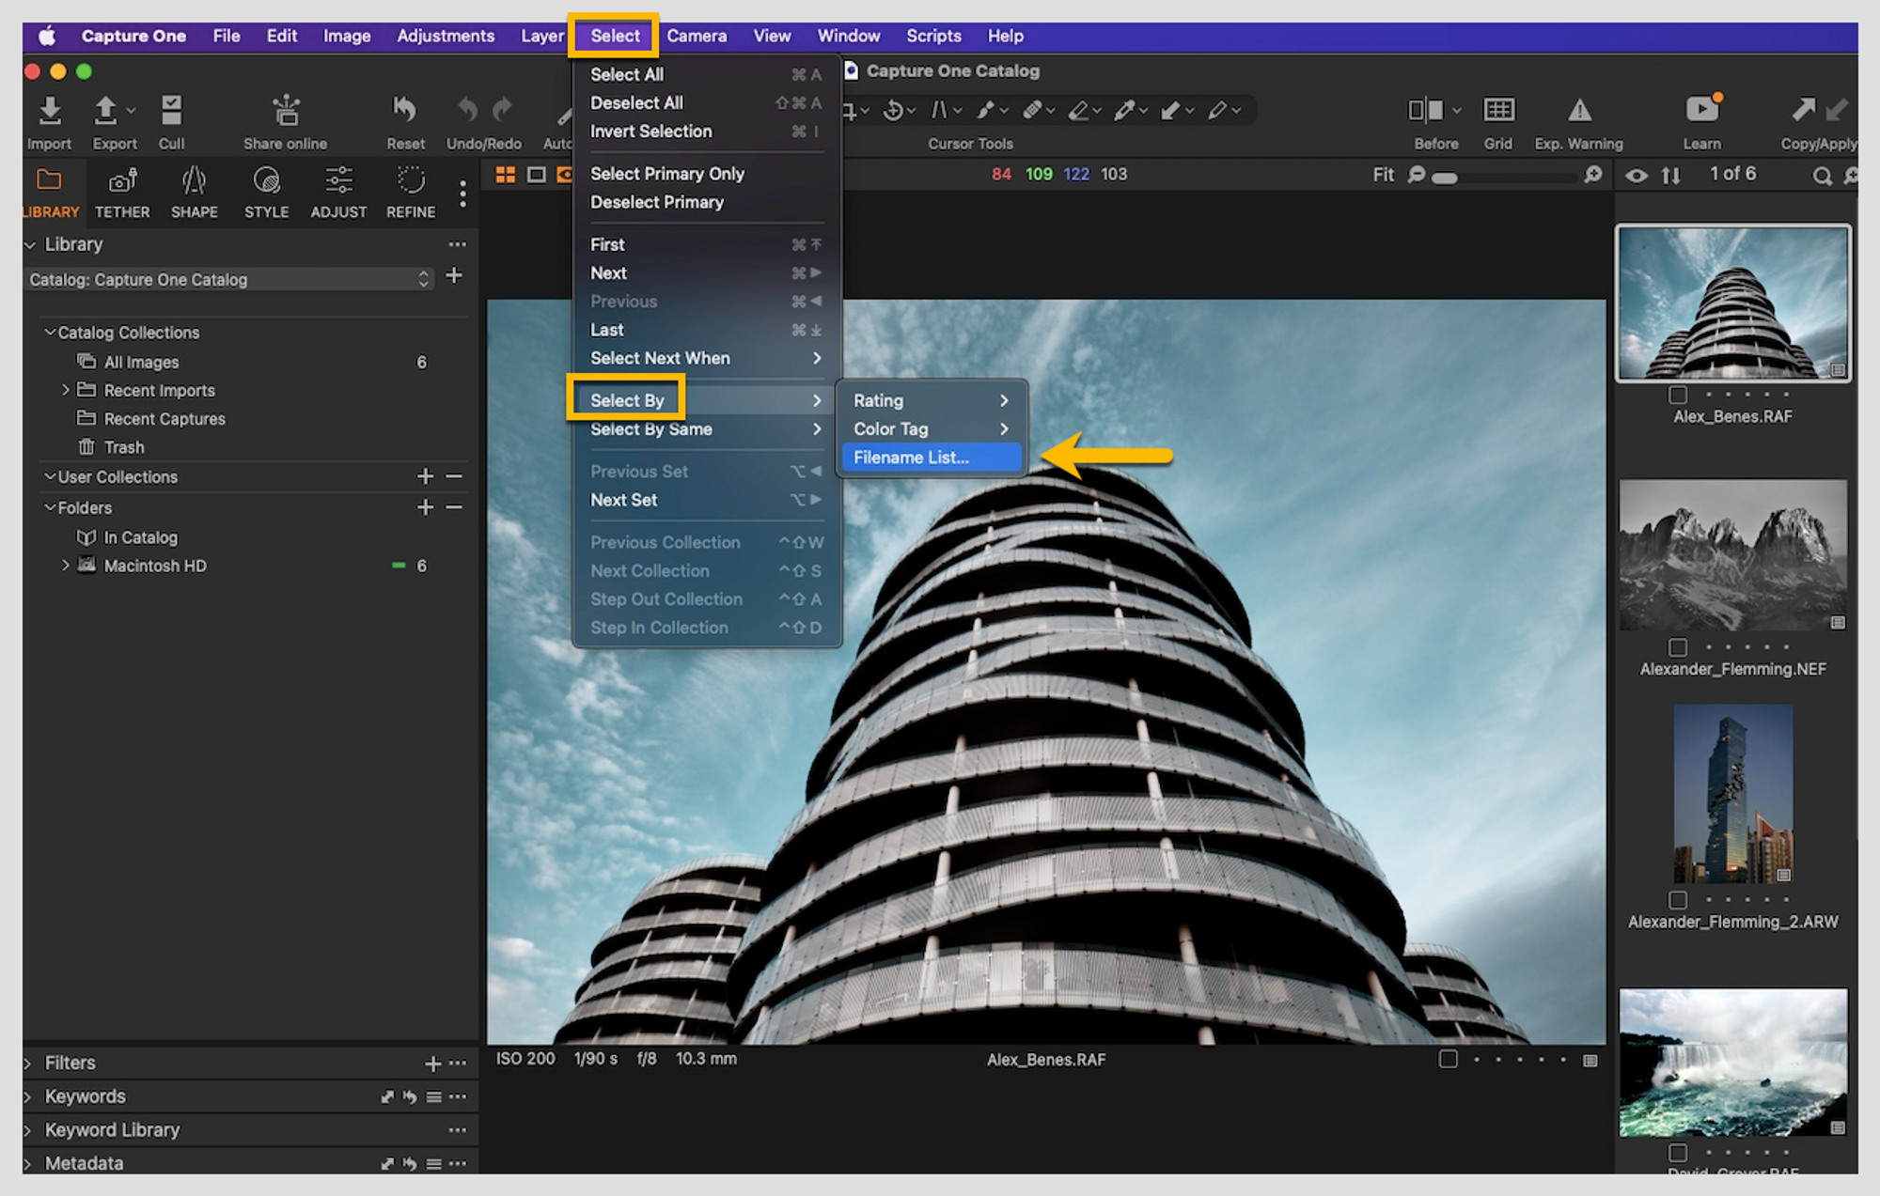Select the keystone cursor tool
Viewport: 1880px width, 1196px height.
[939, 111]
